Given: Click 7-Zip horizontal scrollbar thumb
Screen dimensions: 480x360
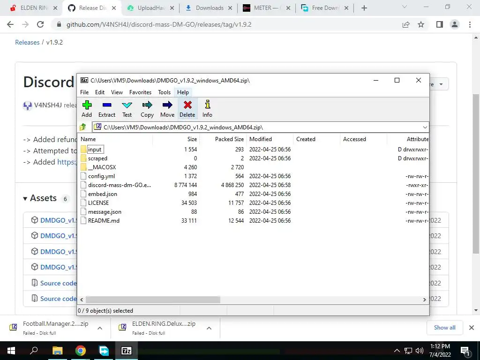Looking at the screenshot, I should click(153, 300).
